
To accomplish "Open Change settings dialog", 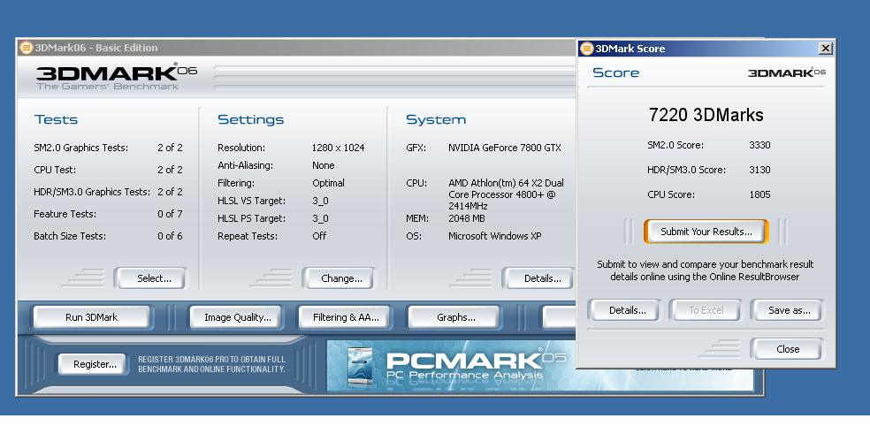I will 338,278.
